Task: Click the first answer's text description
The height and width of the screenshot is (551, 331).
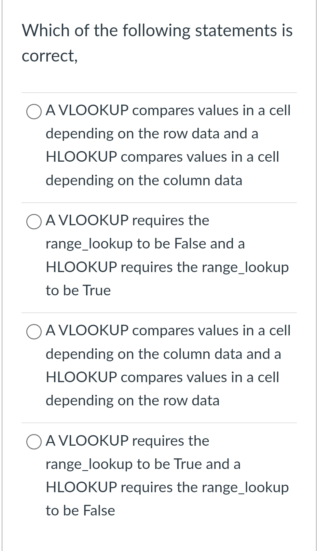Action: click(x=164, y=145)
